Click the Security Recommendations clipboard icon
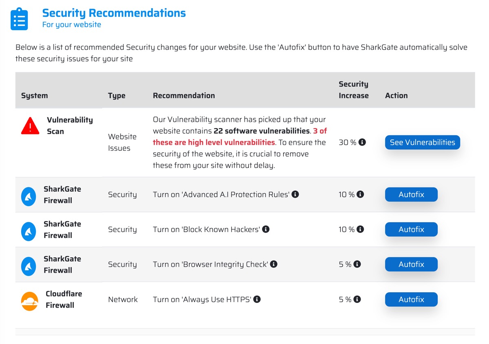489x344 pixels. pos(19,19)
